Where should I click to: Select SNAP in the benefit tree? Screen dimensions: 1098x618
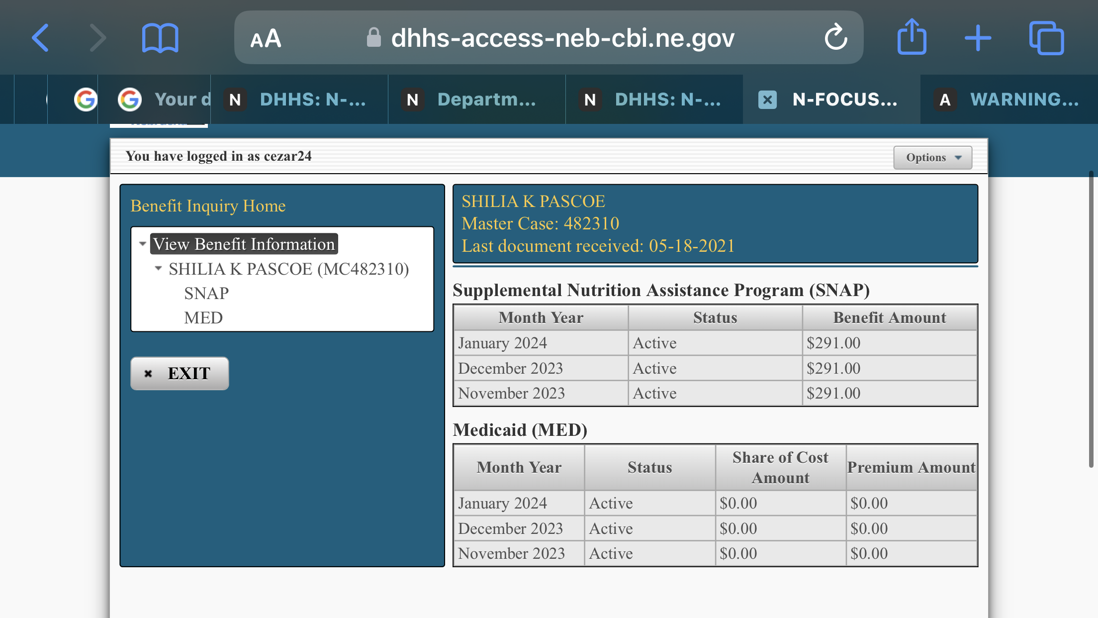pyautogui.click(x=206, y=293)
